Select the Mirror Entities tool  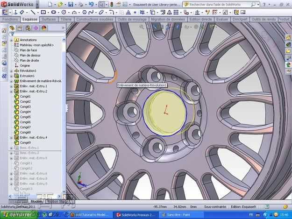[x=169, y=12]
